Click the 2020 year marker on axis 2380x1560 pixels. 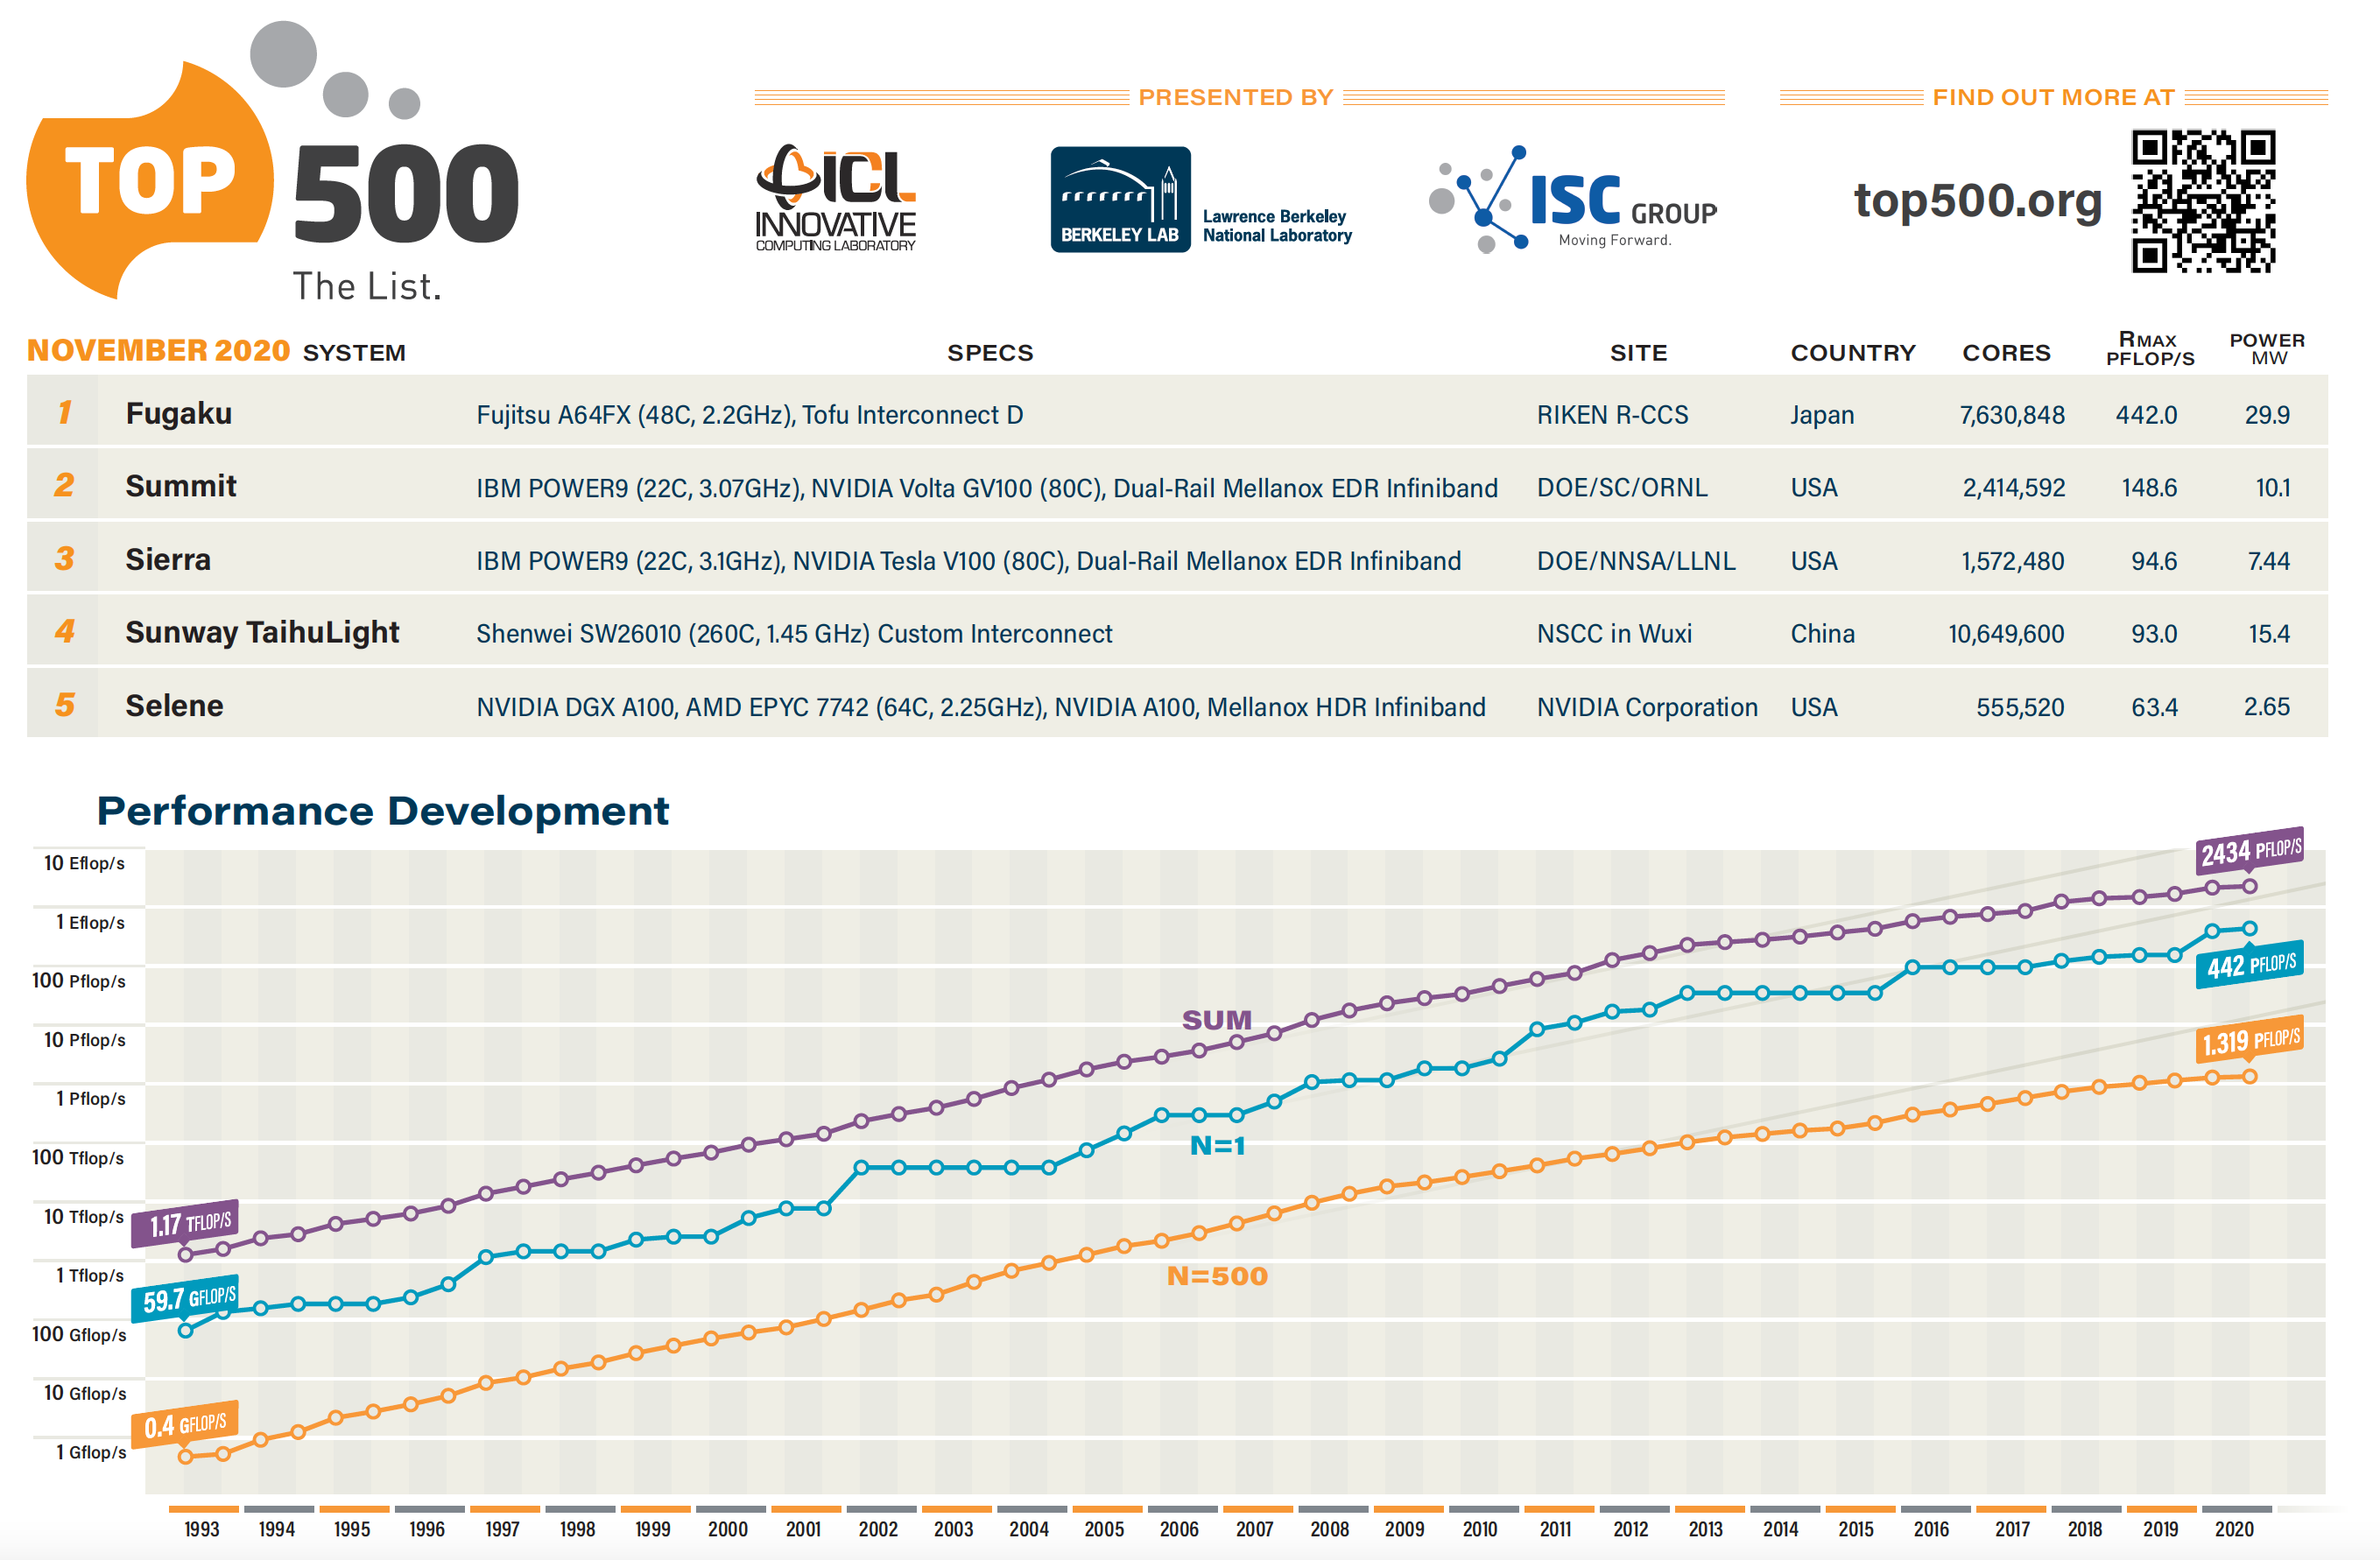point(2234,1529)
